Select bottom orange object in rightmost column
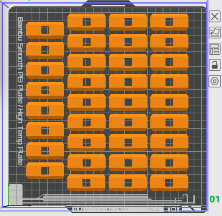 coord(169,183)
